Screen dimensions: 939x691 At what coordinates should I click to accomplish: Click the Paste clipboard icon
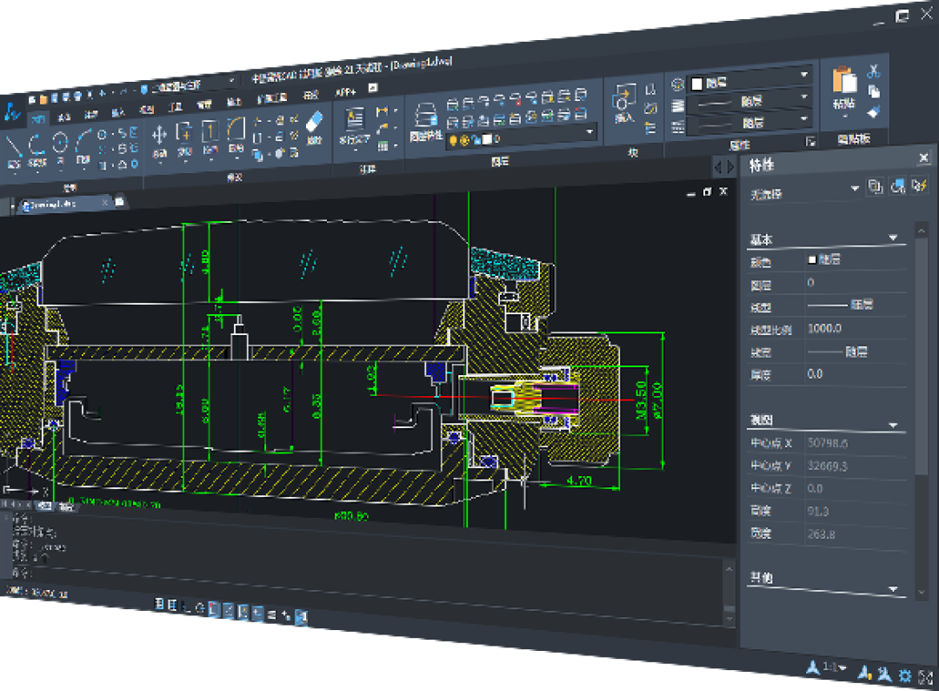[844, 80]
